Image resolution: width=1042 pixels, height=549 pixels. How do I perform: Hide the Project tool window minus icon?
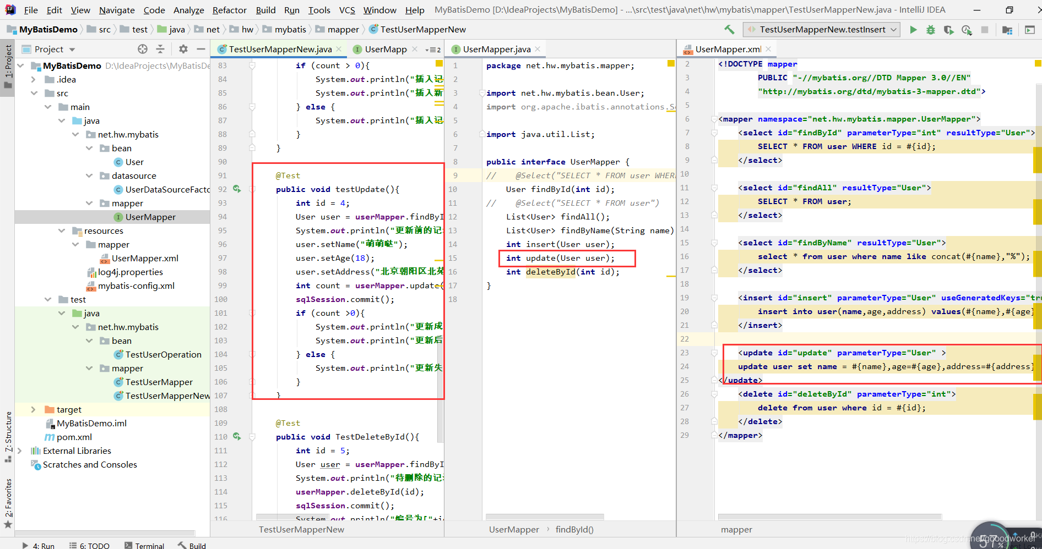(x=201, y=49)
